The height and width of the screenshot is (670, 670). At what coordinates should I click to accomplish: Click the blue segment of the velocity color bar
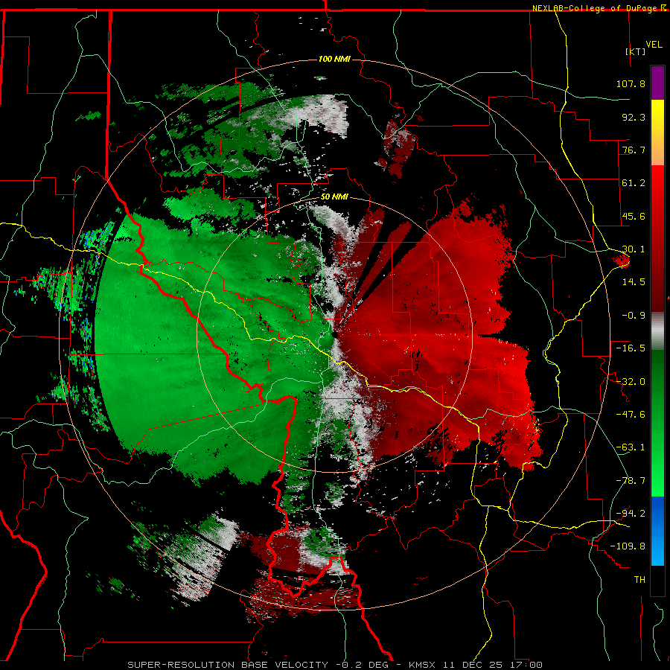pos(657,531)
